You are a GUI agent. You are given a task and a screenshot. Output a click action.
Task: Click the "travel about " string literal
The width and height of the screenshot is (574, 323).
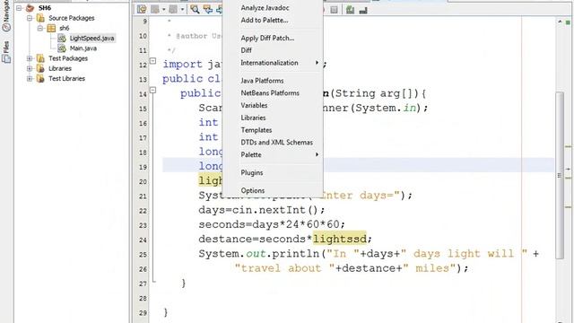pyautogui.click(x=284, y=268)
